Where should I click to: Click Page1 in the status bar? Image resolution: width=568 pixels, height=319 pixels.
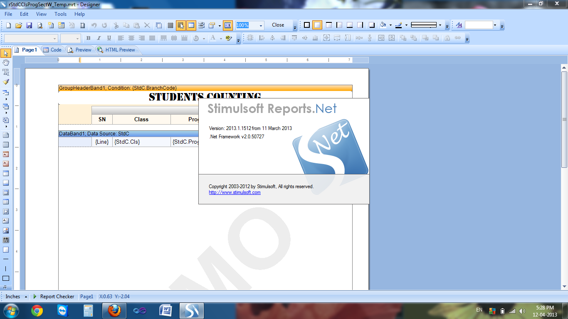coord(86,297)
